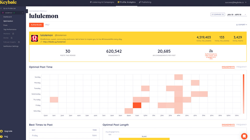Select Optimization in sidebar
Screen dimensions: 250x140
(x=8, y=21)
